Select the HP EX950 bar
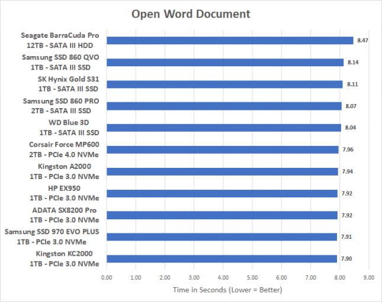382x302 pixels. pos(222,194)
